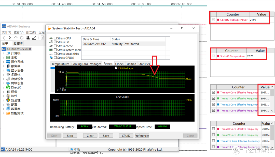Expand the 操作系统 tree node
275x157 pixels.
[x=4, y=62]
